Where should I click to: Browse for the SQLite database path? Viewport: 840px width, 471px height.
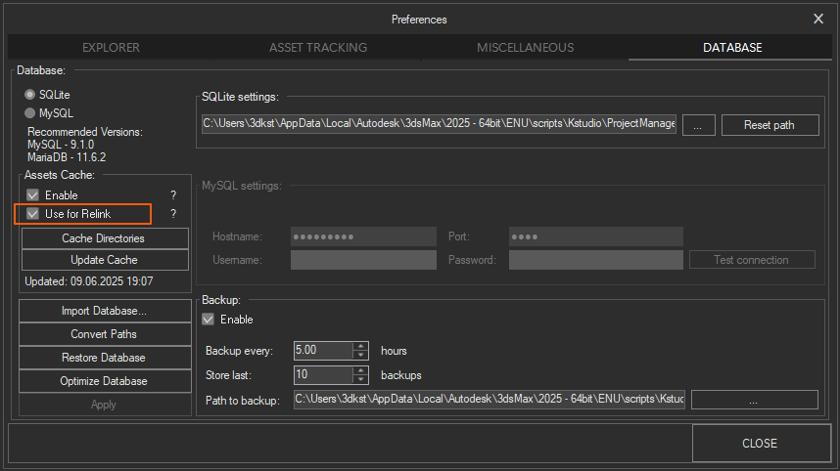point(699,125)
